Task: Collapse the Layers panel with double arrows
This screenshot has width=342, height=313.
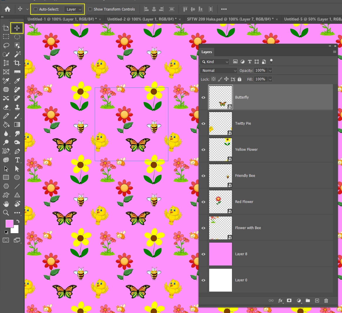Action: [330, 46]
